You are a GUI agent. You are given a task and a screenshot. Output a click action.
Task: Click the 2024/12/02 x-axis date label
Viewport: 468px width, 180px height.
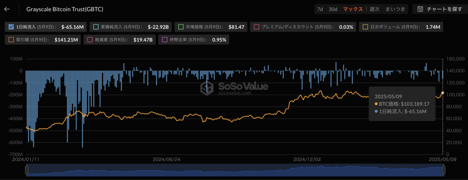pyautogui.click(x=307, y=159)
